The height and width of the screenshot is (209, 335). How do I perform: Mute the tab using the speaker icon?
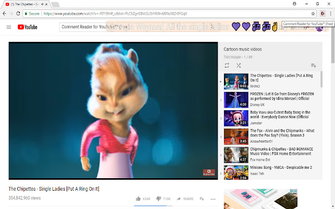click(x=43, y=4)
